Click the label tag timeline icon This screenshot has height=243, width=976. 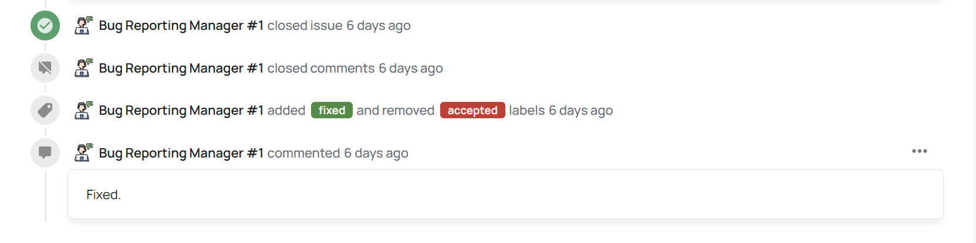click(45, 110)
